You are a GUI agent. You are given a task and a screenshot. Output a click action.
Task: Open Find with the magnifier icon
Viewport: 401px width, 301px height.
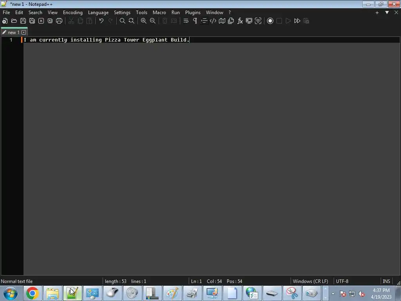(x=123, y=21)
